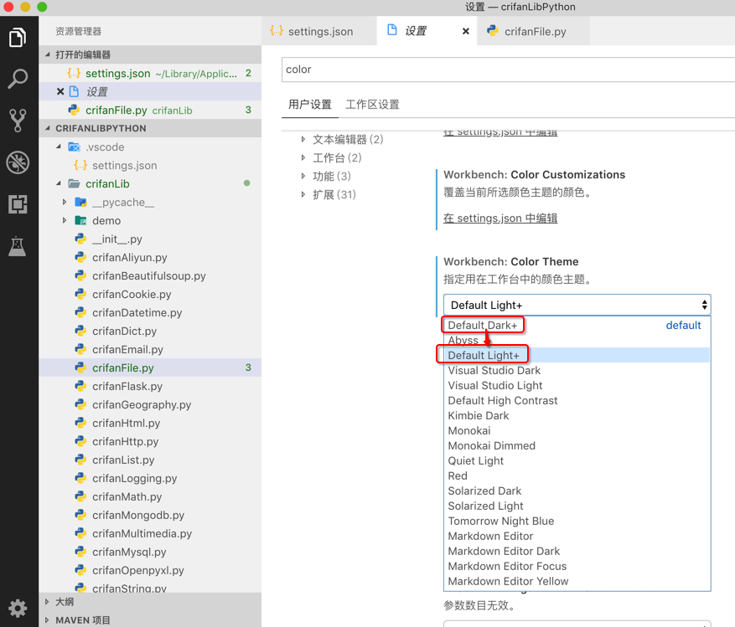Choose Markdown Editor Focus theme

pos(577,566)
